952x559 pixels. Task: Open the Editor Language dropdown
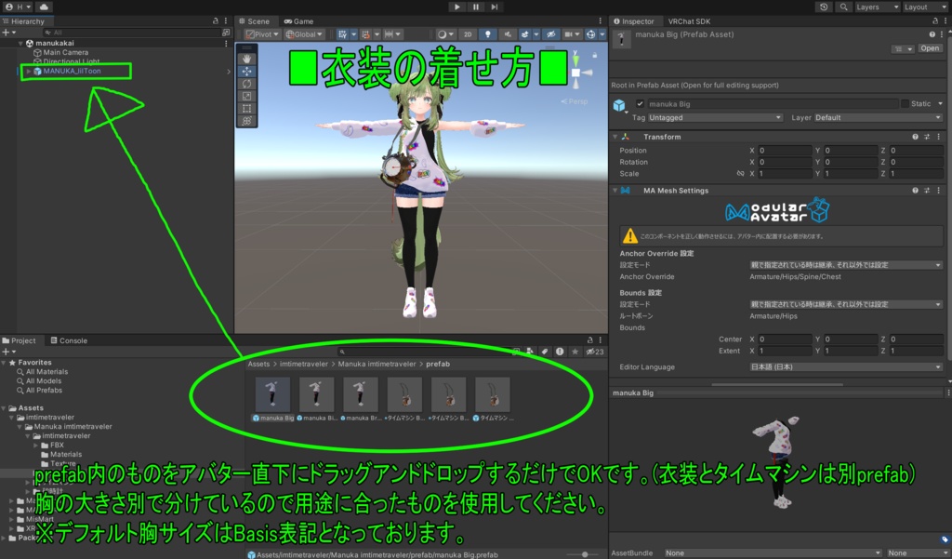[x=846, y=367]
